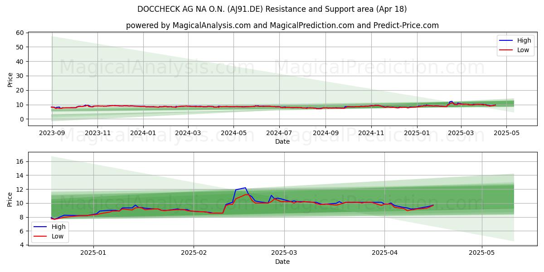Viewport: 544px width, 272px height.
Task: Select the 'Price' axis label of the upper chart
Action: [10, 79]
